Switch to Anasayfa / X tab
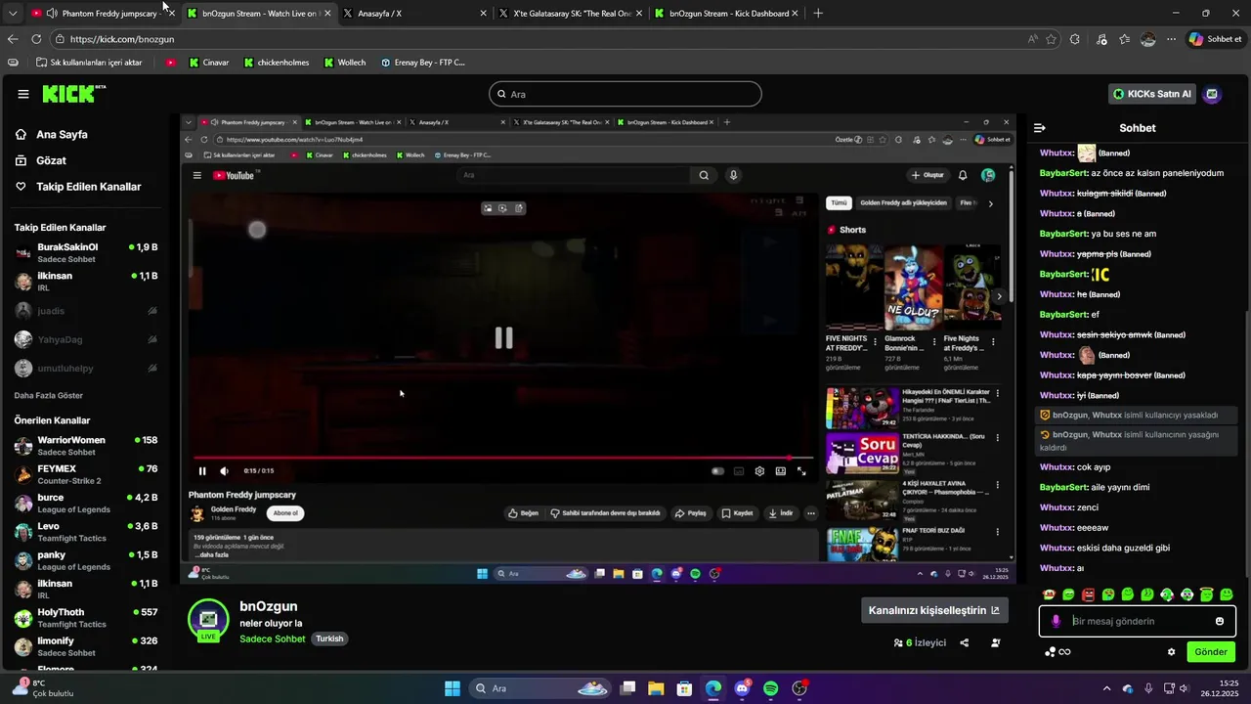The width and height of the screenshot is (1251, 704). point(414,13)
